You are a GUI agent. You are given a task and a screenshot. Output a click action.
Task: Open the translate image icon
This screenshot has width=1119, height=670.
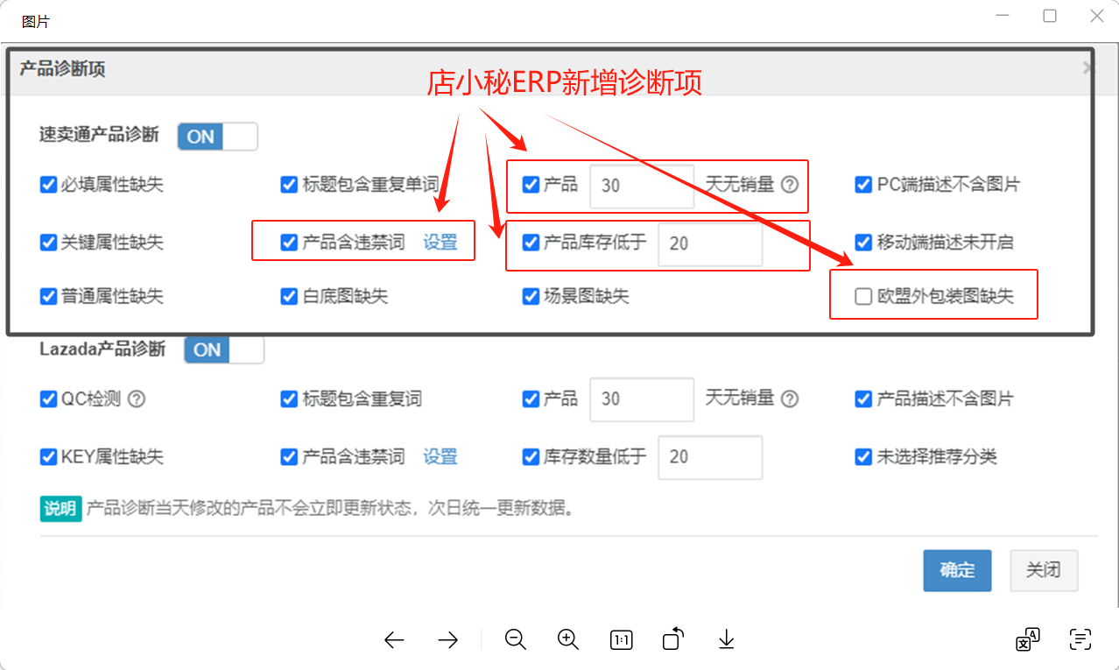point(1027,640)
